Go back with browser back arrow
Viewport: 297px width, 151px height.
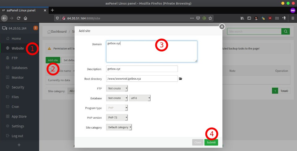(4, 18)
